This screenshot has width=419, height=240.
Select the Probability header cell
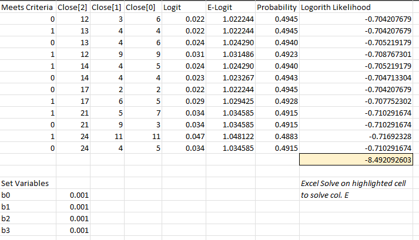277,8
